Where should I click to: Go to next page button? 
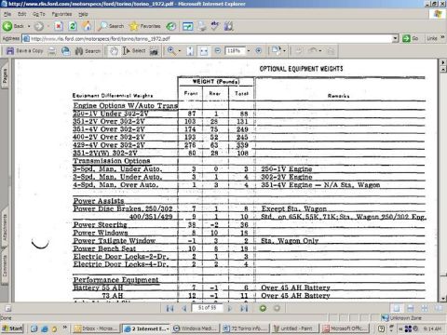point(230,308)
